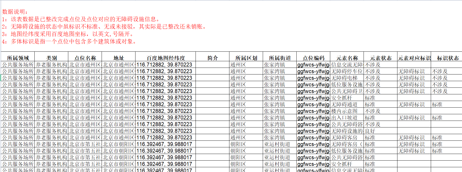Select the 地址 header cell

pos(119,58)
